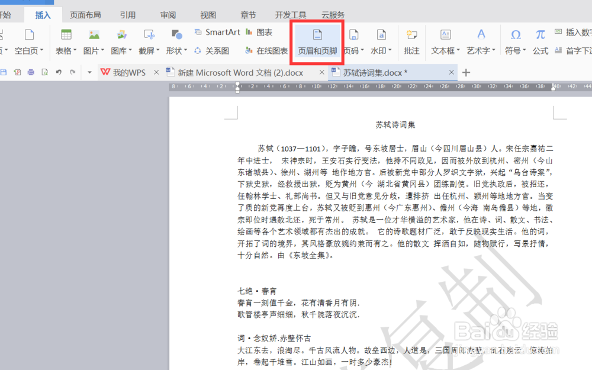Insert SmartArt graphic
592x370 pixels.
click(217, 32)
